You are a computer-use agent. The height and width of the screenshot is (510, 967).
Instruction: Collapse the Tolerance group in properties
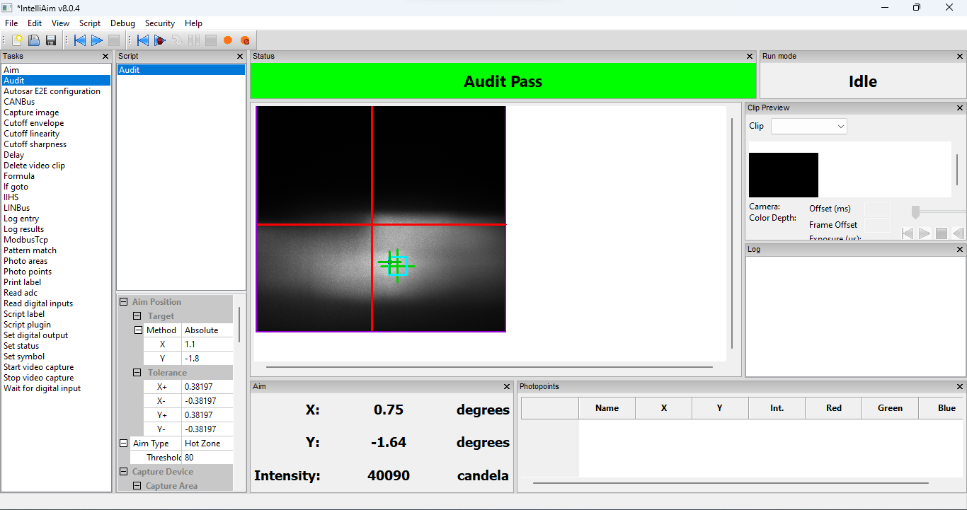click(x=137, y=372)
